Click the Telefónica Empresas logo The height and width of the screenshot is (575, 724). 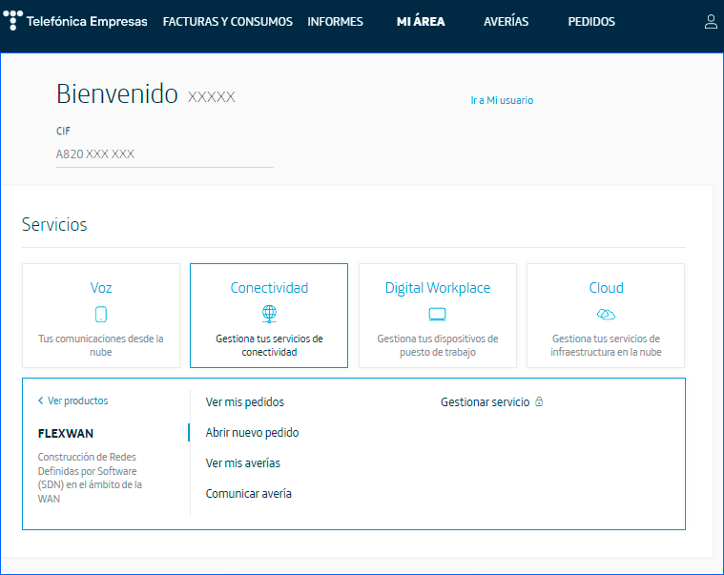click(x=75, y=21)
